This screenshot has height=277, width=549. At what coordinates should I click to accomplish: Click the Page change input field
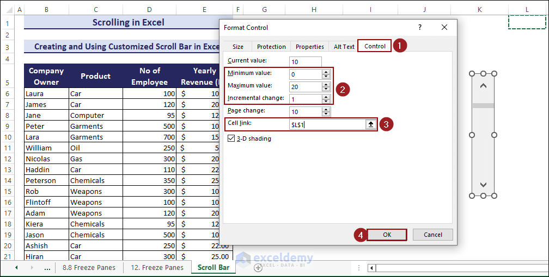(x=306, y=112)
